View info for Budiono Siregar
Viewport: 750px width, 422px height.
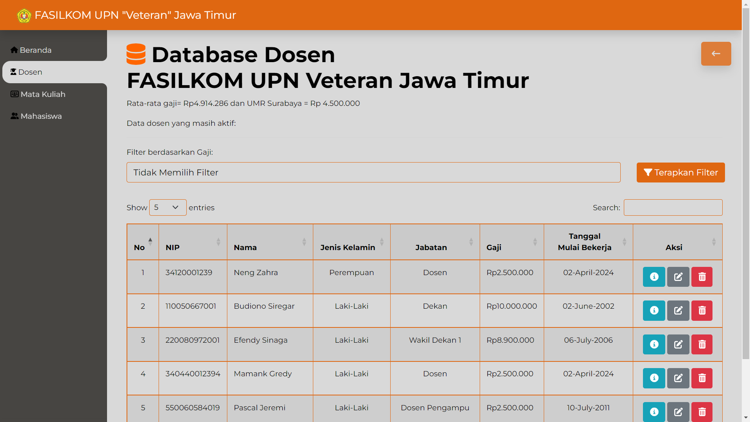coord(654,311)
